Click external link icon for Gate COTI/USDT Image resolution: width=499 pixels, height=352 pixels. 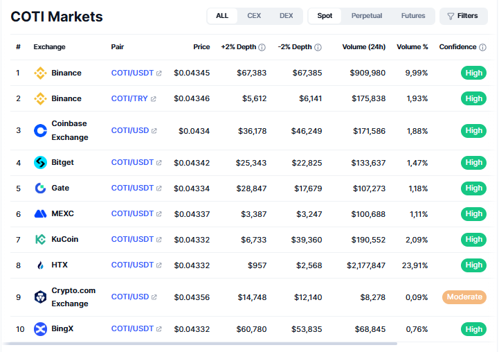[x=158, y=188]
